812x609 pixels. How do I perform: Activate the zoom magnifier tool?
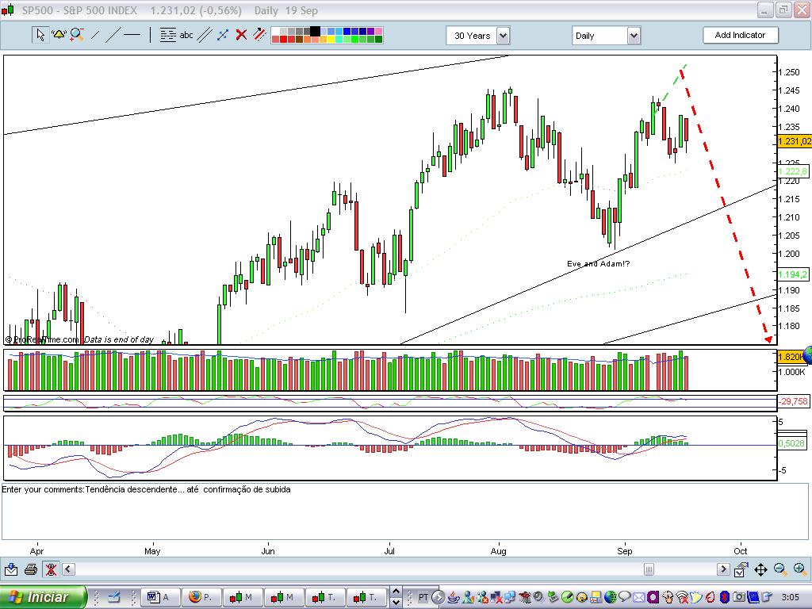pos(75,34)
